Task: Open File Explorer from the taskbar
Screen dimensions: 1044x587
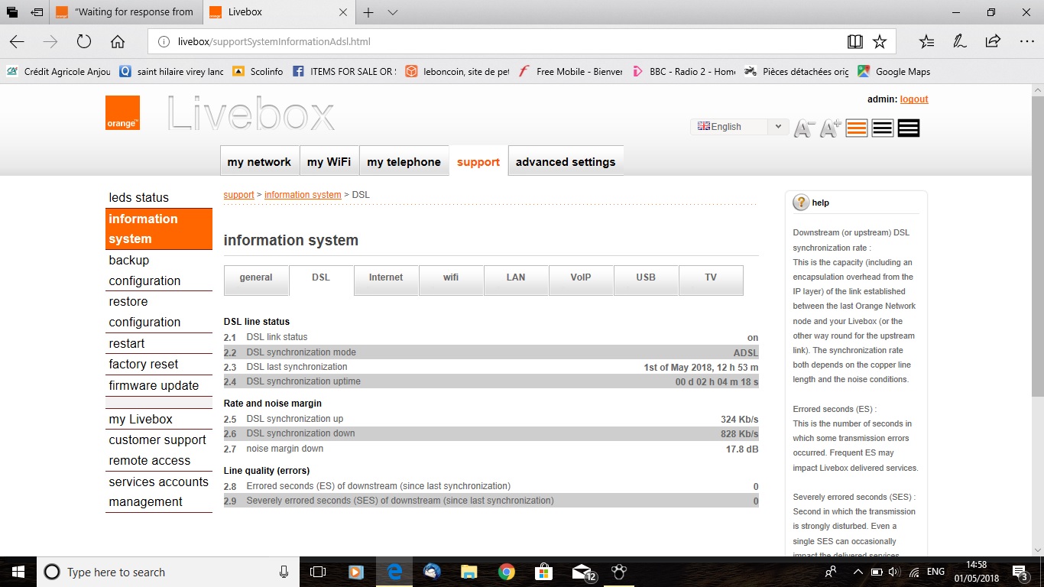Action: point(469,572)
